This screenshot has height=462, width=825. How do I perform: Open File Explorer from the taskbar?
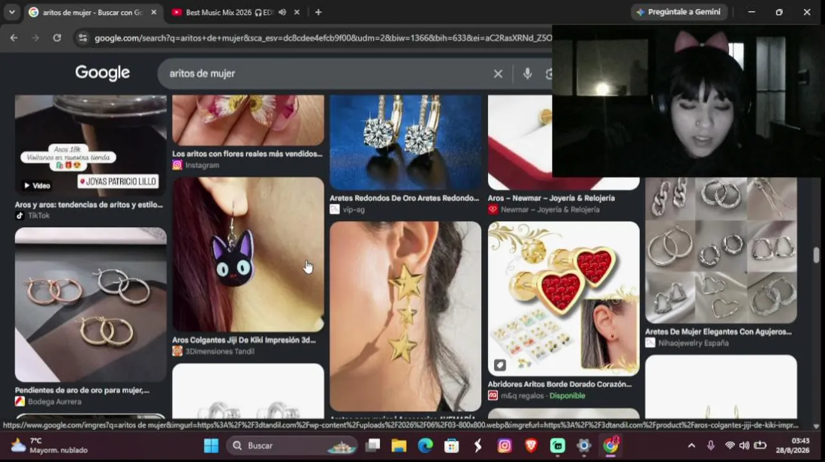click(x=399, y=445)
